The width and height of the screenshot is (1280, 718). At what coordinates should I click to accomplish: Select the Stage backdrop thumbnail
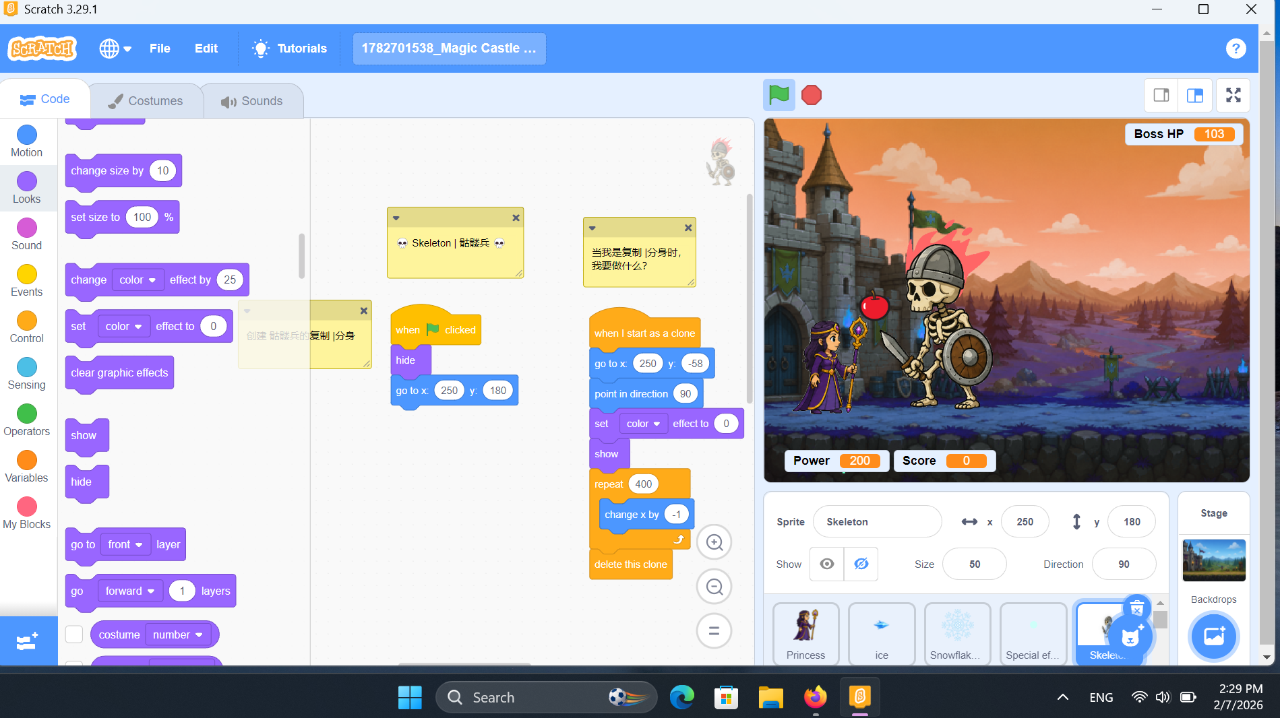(1214, 560)
